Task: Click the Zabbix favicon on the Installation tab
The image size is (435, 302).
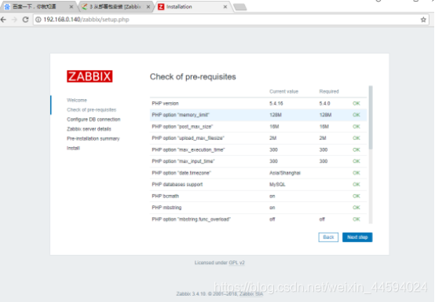Action: [x=161, y=6]
